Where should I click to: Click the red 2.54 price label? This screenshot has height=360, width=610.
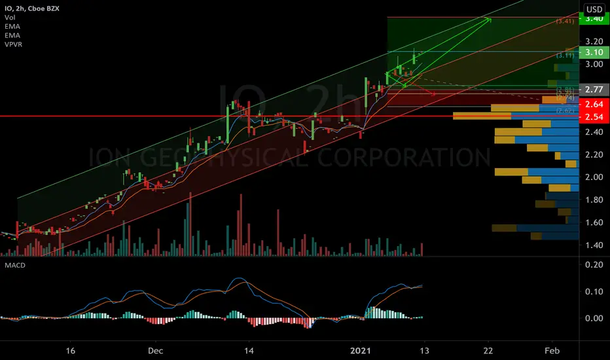(594, 117)
